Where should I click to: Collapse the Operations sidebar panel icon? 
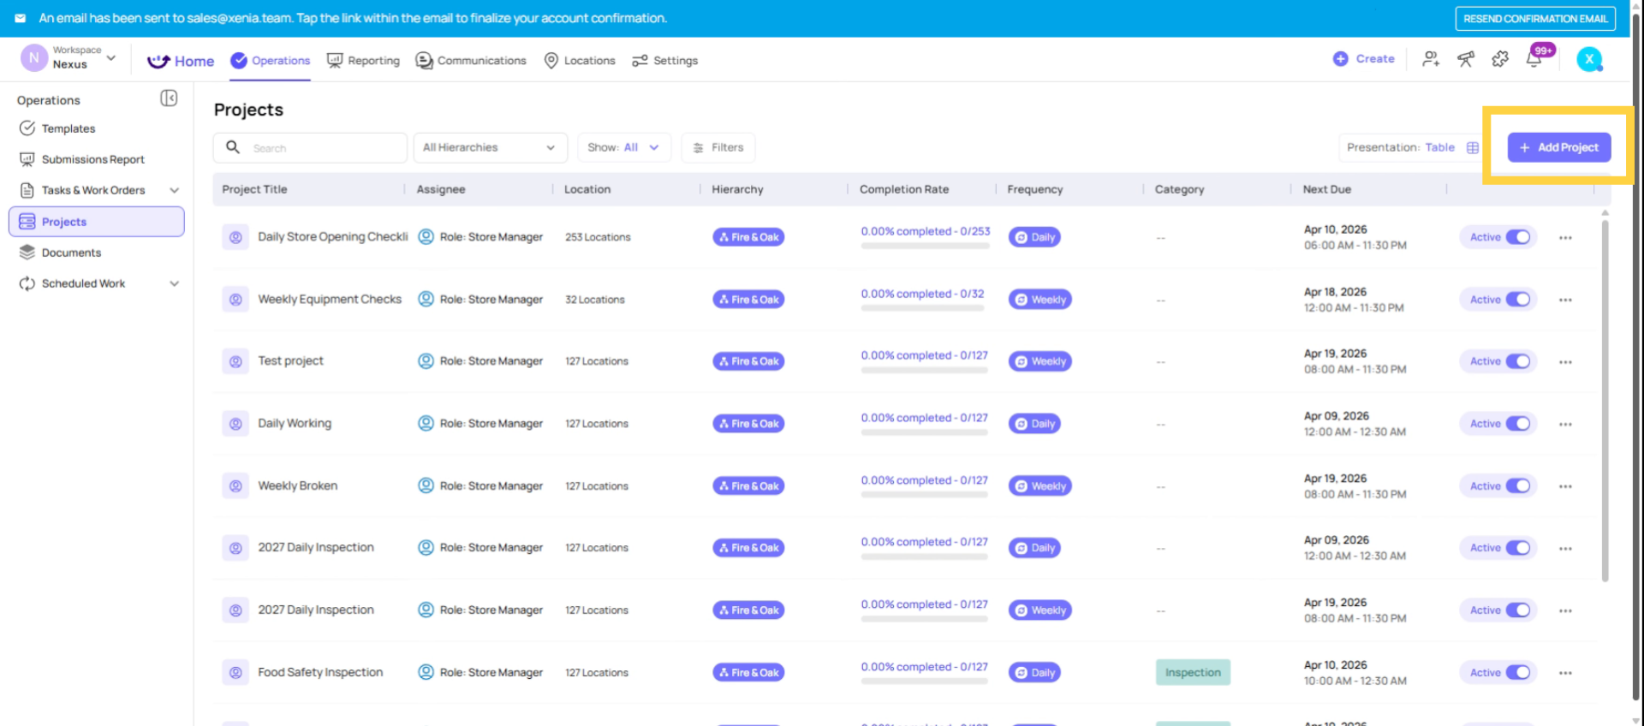(169, 98)
